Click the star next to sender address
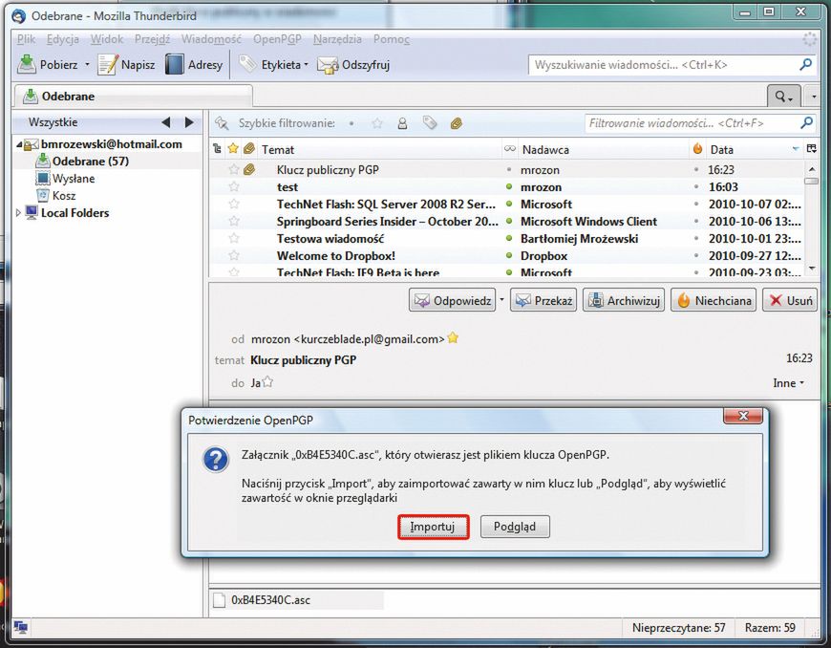Image resolution: width=831 pixels, height=648 pixels. [453, 337]
